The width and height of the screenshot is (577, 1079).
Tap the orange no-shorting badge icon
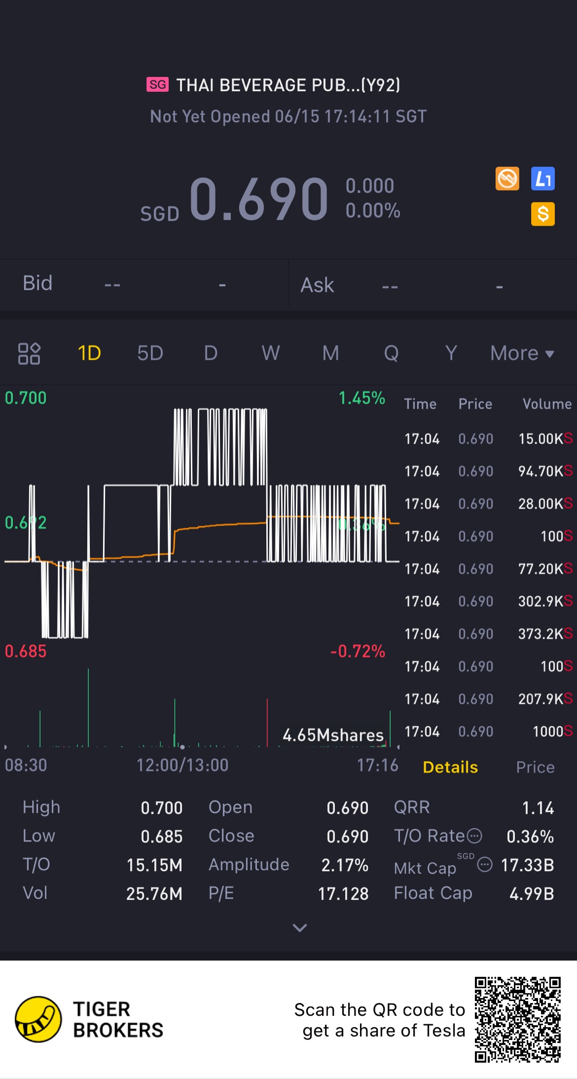coord(507,179)
